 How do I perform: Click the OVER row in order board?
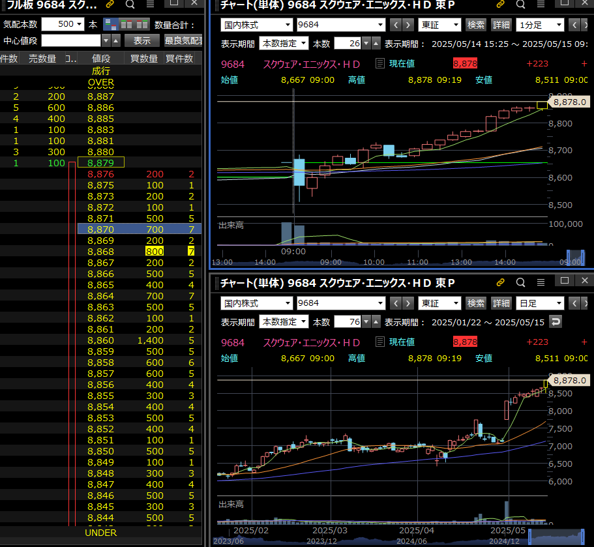click(x=101, y=82)
